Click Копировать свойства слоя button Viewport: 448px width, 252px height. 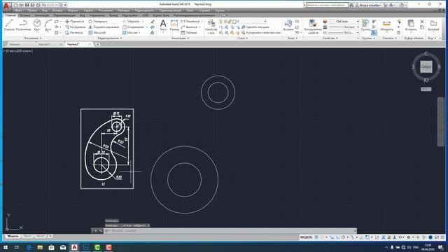[261, 33]
